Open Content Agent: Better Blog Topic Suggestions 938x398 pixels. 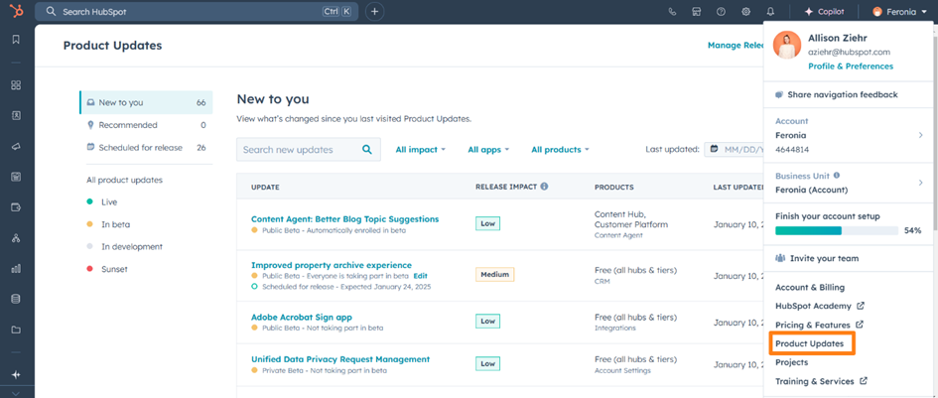(x=344, y=219)
